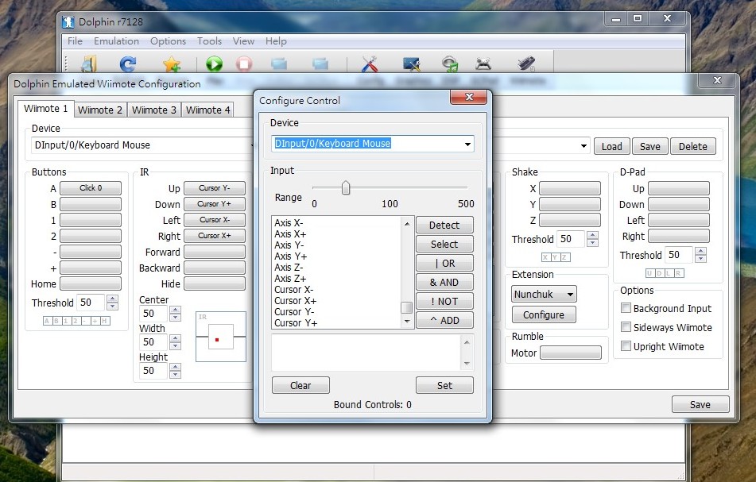Image resolution: width=756 pixels, height=482 pixels.
Task: Click the | OR button
Action: 444,264
